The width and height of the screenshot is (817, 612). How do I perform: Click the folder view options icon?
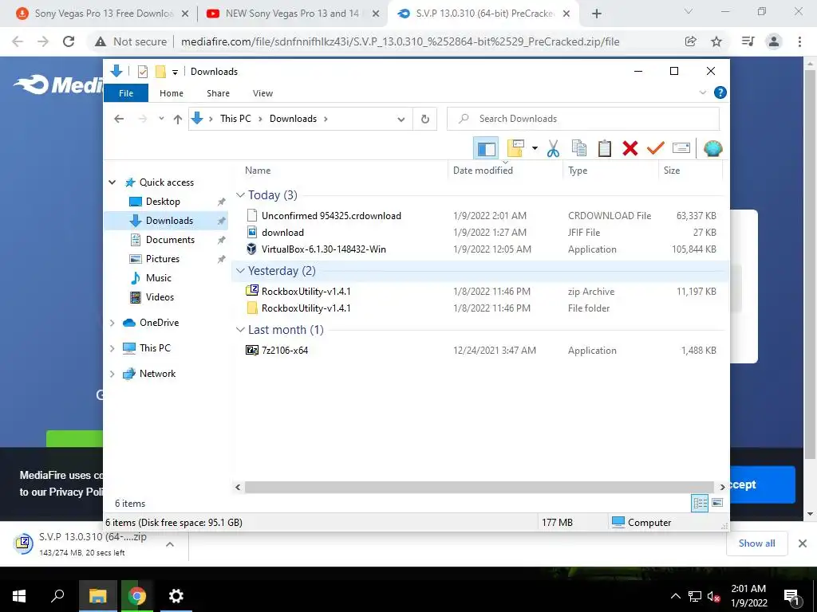click(x=516, y=148)
